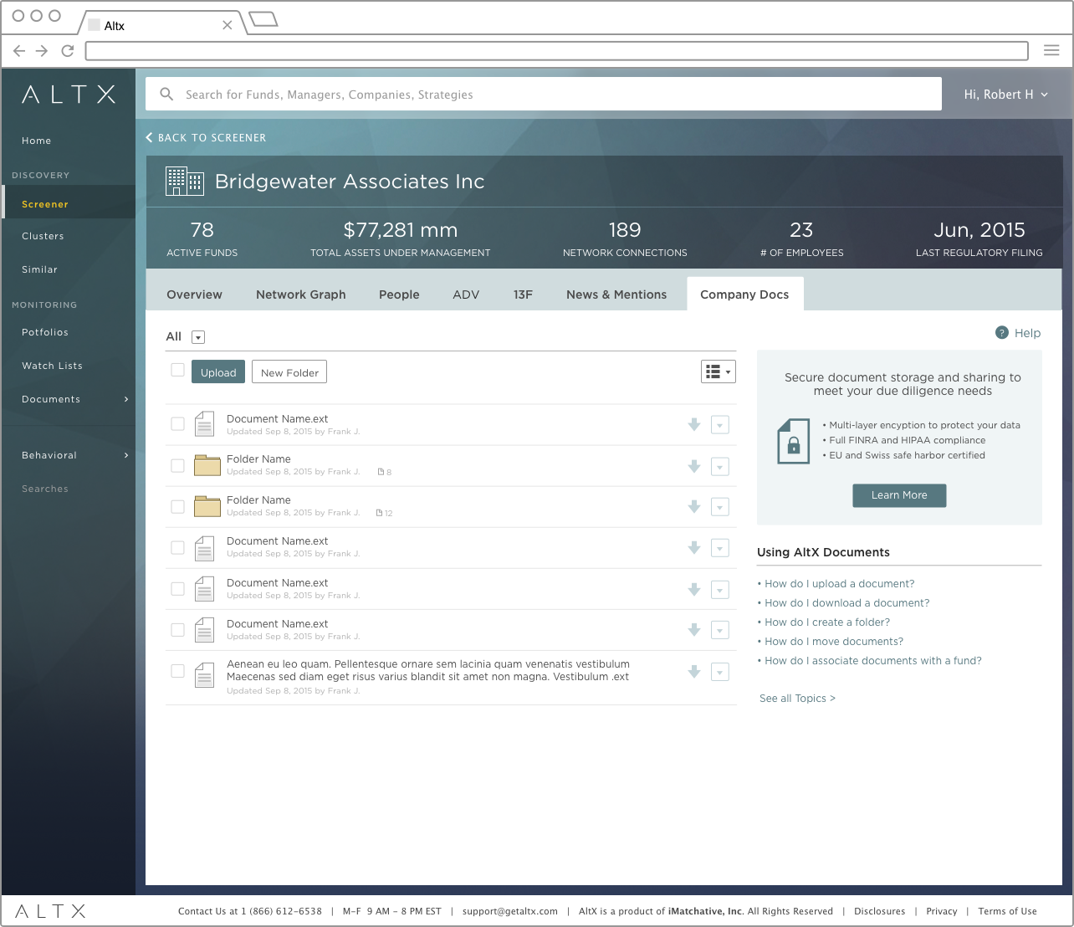1074x927 pixels.
Task: Click the Learn More button
Action: pyautogui.click(x=899, y=495)
